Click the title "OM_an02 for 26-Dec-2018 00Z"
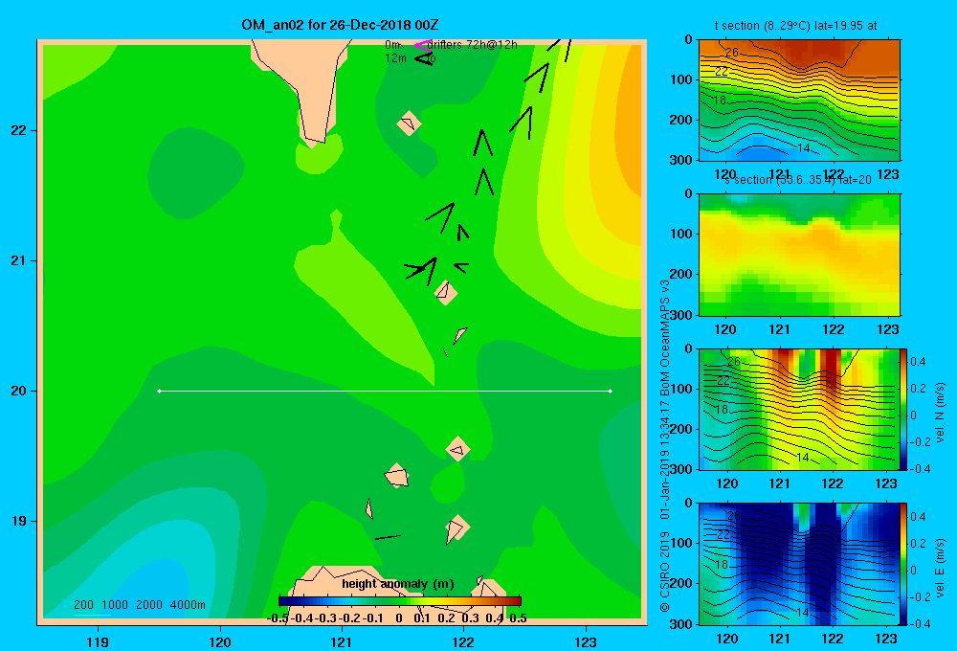The image size is (957, 651). tap(340, 25)
